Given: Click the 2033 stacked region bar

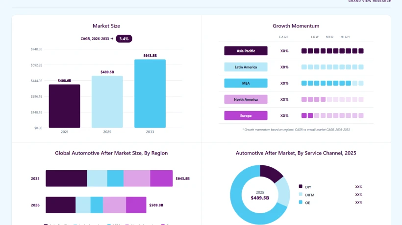Looking at the screenshot, I should point(109,179).
